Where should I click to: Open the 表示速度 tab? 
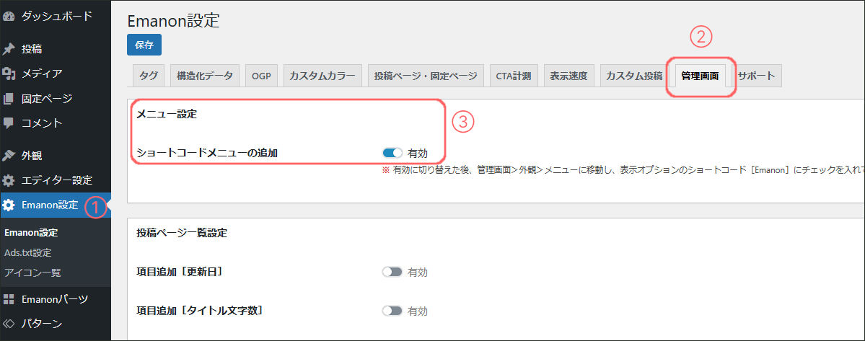coord(568,76)
